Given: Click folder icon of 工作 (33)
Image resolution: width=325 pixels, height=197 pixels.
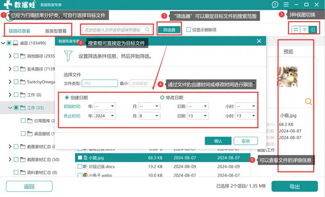Looking at the screenshot, I should [x=23, y=108].
